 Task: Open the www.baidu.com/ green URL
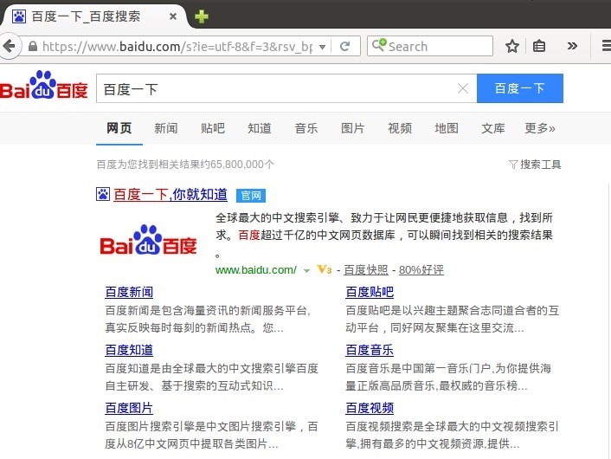tap(256, 270)
